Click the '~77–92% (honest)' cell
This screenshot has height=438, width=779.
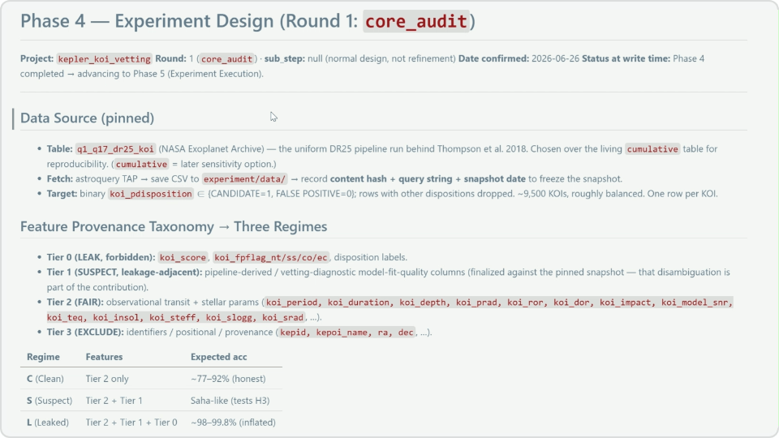tap(228, 379)
